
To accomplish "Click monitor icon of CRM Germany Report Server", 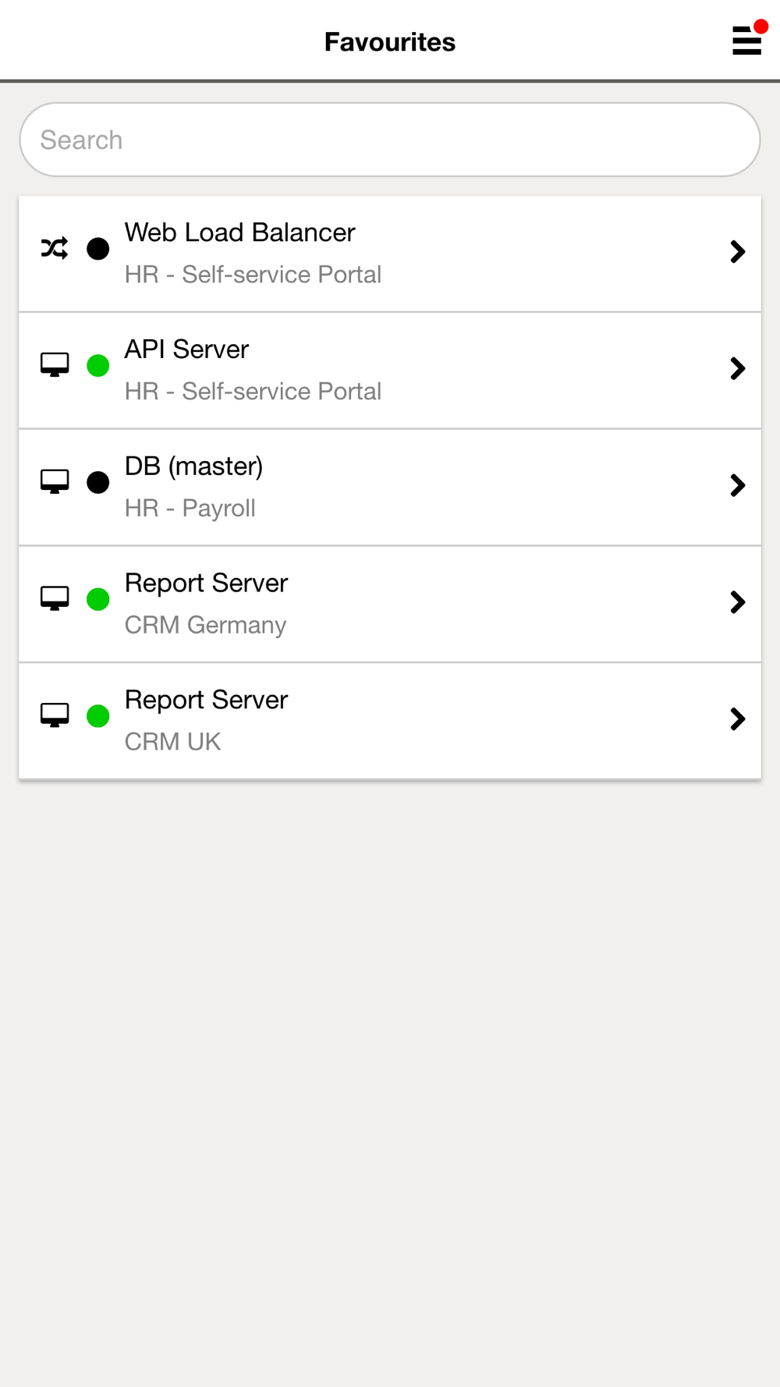I will pyautogui.click(x=55, y=598).
